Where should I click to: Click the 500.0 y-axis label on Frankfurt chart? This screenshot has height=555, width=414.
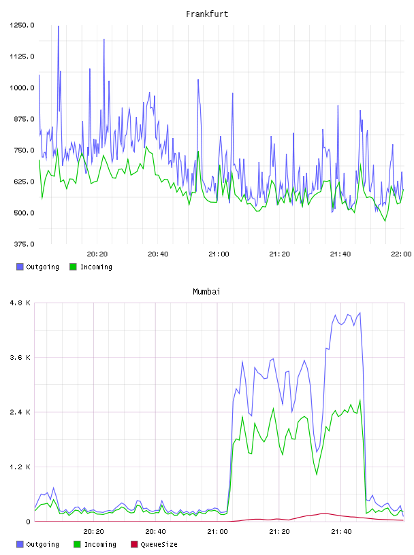(x=24, y=213)
